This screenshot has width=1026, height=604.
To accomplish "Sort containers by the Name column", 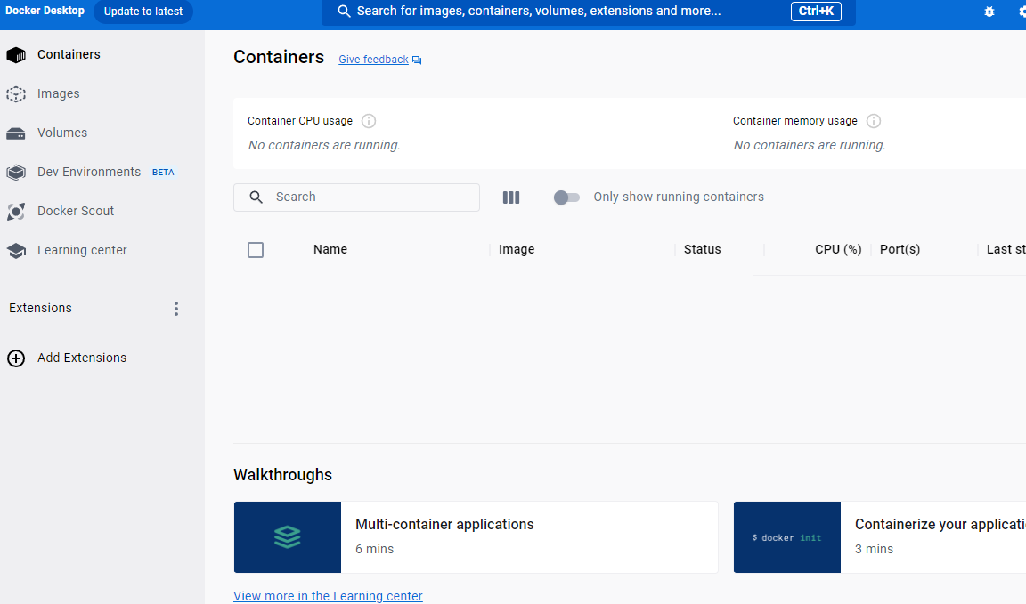I will coord(330,249).
